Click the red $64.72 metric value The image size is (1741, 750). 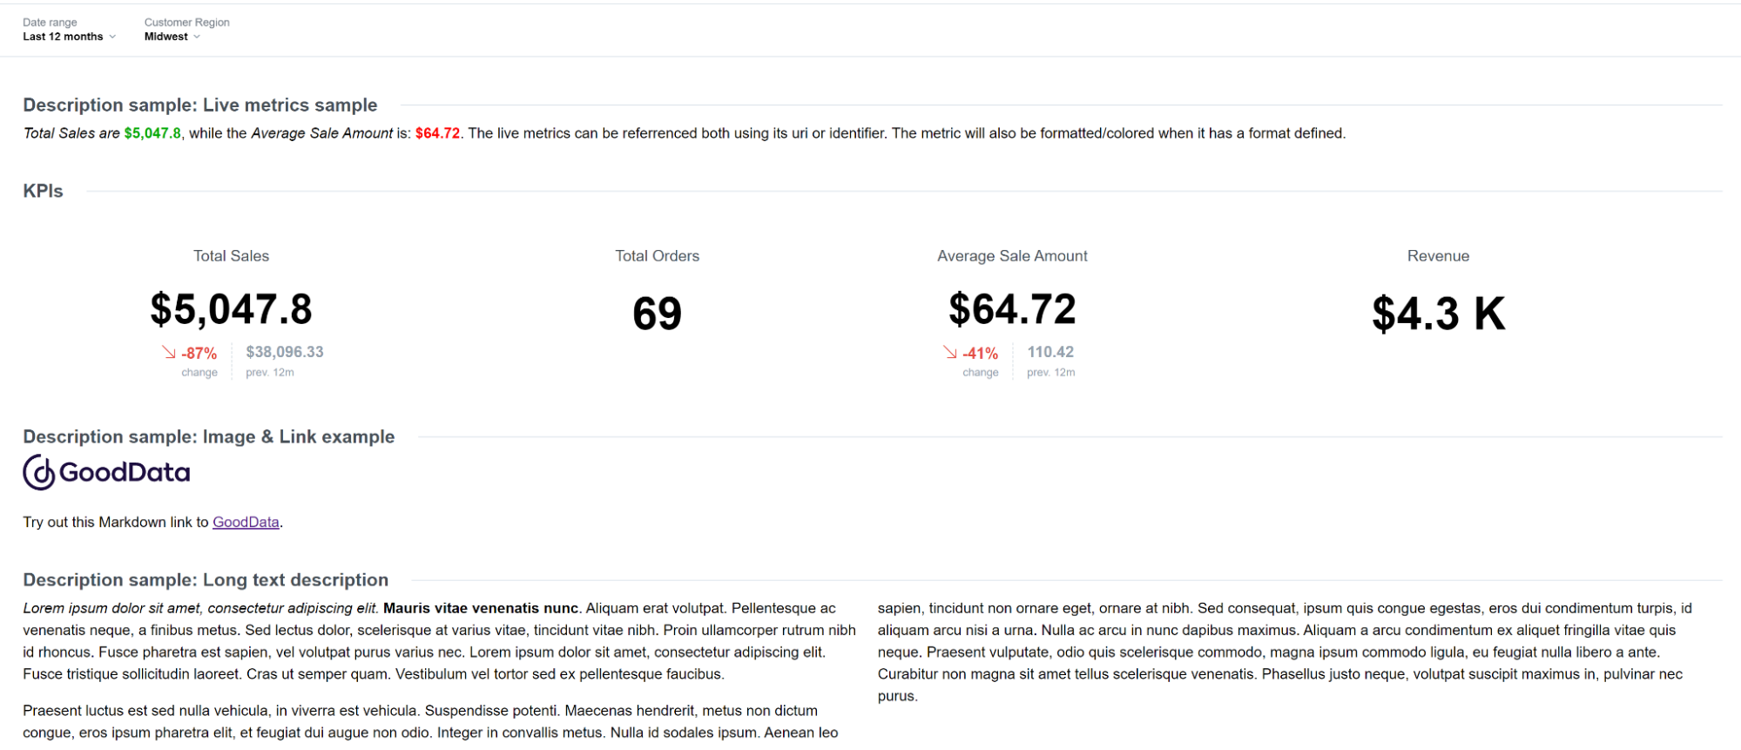pyautogui.click(x=438, y=132)
